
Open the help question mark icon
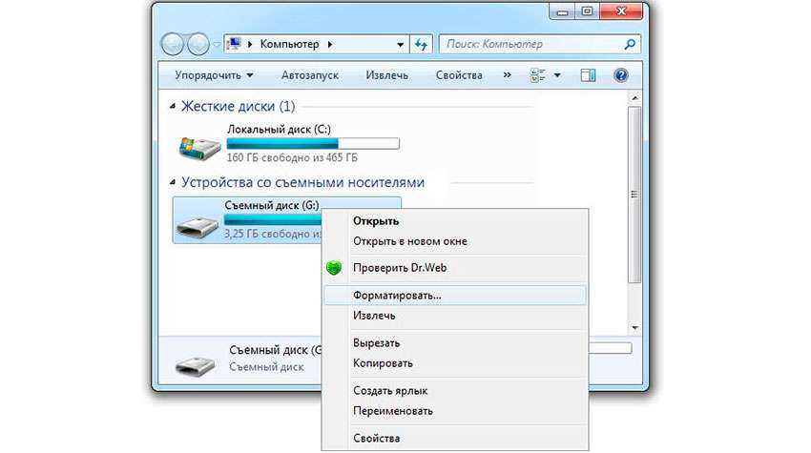pyautogui.click(x=620, y=75)
